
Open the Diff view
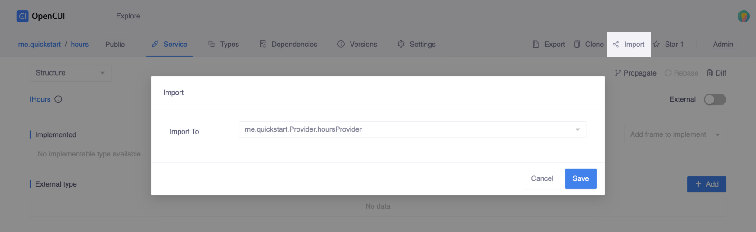[716, 73]
